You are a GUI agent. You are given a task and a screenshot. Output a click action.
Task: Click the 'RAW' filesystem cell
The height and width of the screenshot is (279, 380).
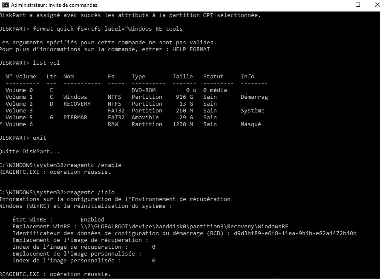(x=113, y=124)
